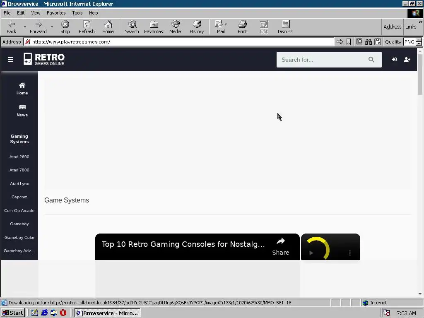Open the Edit menu
This screenshot has height=318, width=424.
(21, 13)
